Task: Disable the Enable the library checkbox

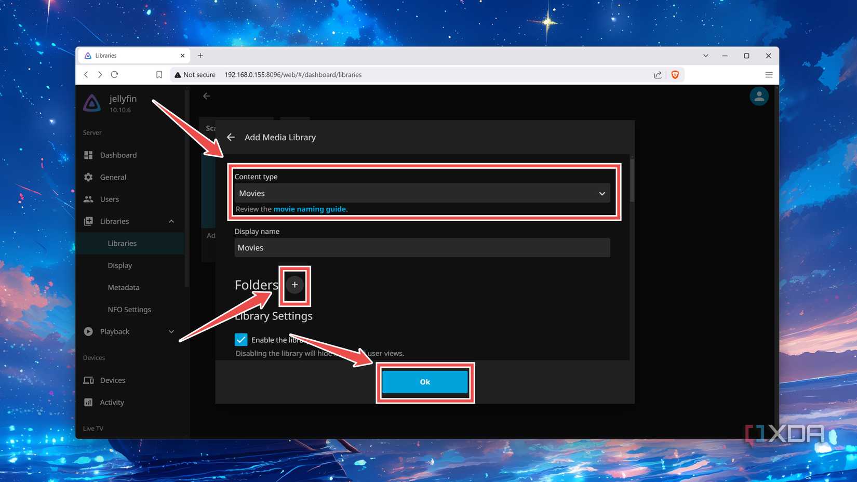Action: tap(241, 340)
